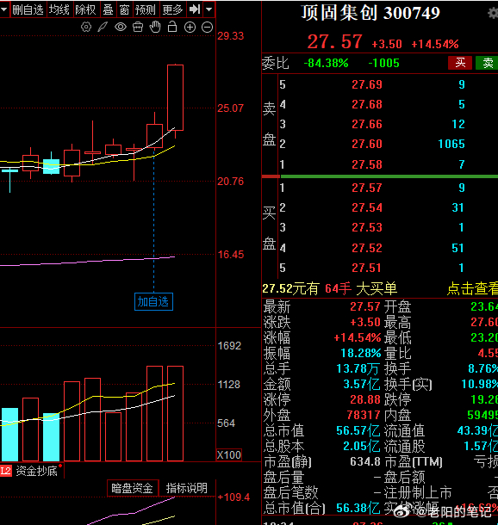Zoom in with plus circle icon
The image size is (498, 525).
click(x=190, y=28)
